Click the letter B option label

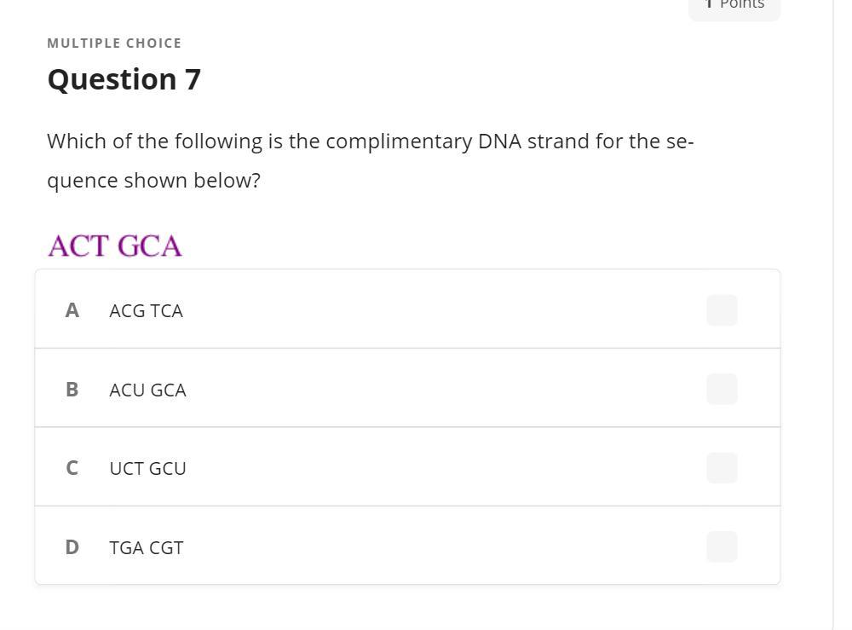click(72, 390)
